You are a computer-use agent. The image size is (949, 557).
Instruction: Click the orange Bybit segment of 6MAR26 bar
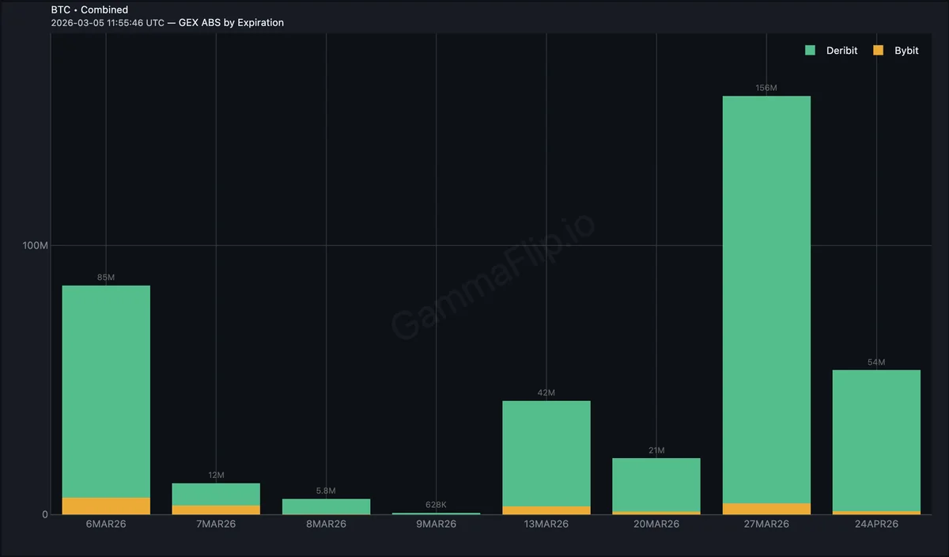coord(106,506)
